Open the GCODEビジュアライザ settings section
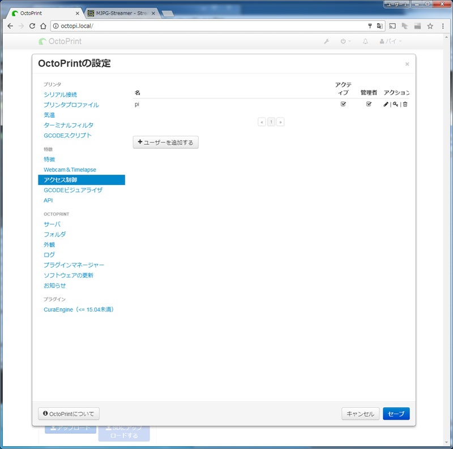 pyautogui.click(x=73, y=190)
